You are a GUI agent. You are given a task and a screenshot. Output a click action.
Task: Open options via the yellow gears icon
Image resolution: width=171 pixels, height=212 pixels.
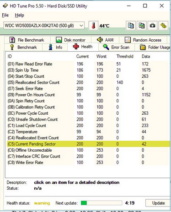[x=163, y=26]
